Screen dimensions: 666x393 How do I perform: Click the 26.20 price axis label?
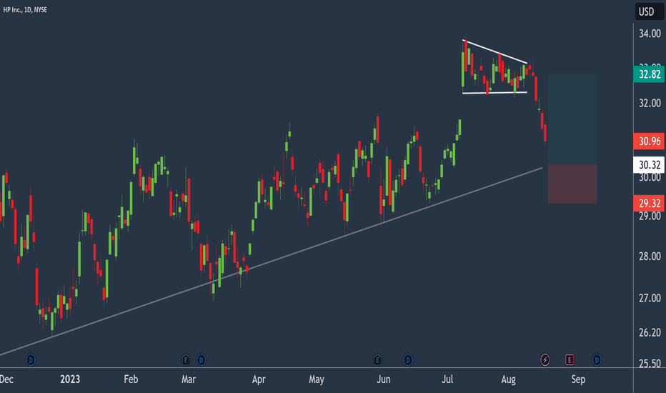[x=650, y=333]
